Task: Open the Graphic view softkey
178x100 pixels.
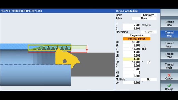Action: click(x=169, y=23)
